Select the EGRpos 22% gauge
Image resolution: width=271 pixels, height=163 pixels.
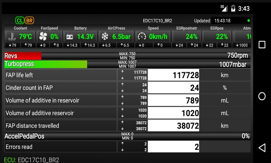pos(217,37)
